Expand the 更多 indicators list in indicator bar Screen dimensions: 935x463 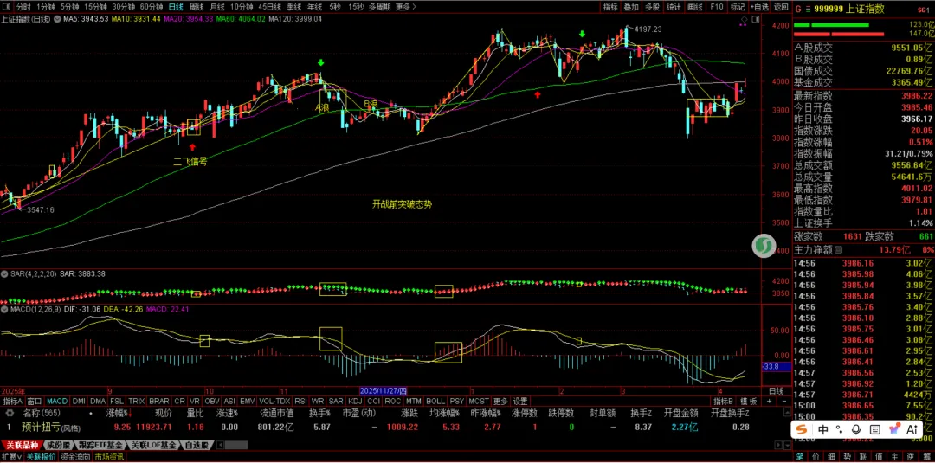click(501, 402)
